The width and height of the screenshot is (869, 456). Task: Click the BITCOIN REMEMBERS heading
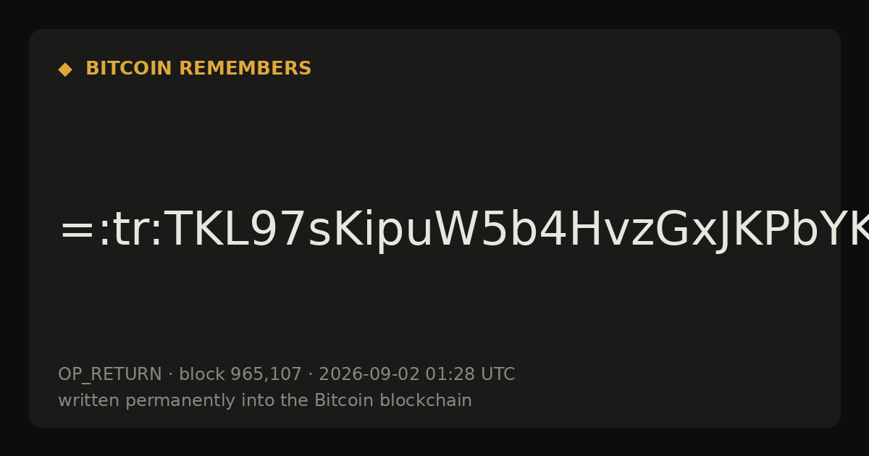[198, 69]
